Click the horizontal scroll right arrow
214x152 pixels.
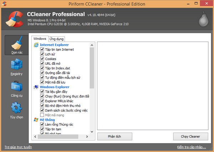[87, 136]
